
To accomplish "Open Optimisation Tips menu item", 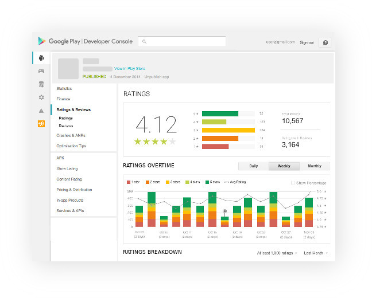I will click(x=71, y=146).
